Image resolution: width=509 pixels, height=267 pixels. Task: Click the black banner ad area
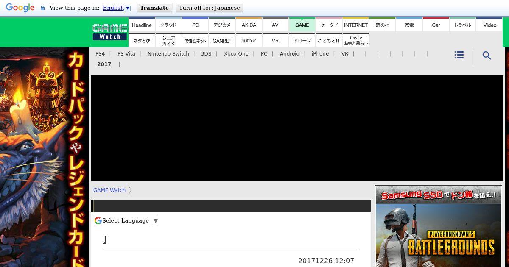[x=297, y=128]
